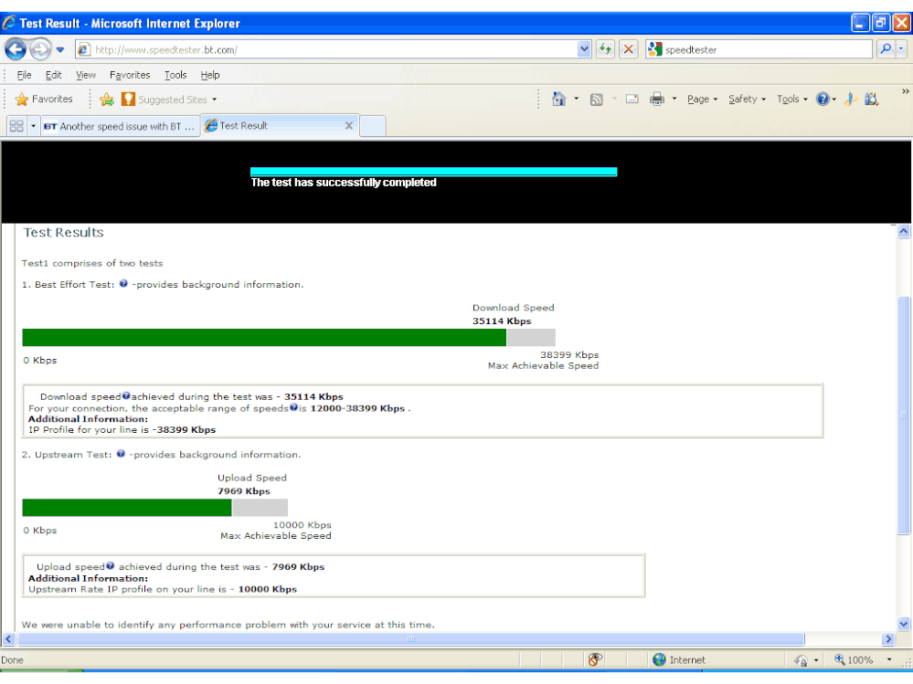
Task: Click help icon beside 'Download speed' text
Action: click(126, 395)
